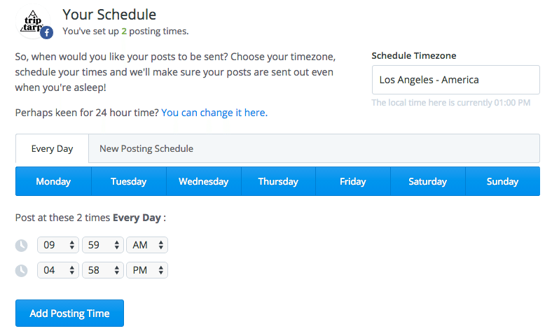This screenshot has height=331, width=559.
Task: Click the Trip Tarp profile logo
Action: tap(32, 20)
